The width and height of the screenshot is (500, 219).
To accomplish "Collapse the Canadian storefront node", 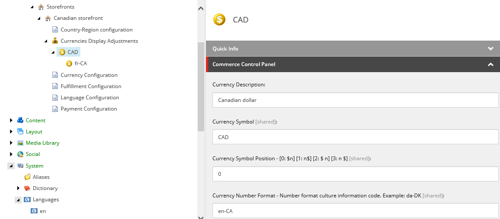I will 39,19.
